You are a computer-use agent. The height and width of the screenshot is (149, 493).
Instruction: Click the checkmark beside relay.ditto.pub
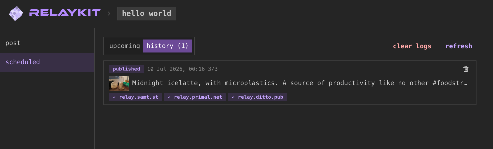(x=233, y=97)
